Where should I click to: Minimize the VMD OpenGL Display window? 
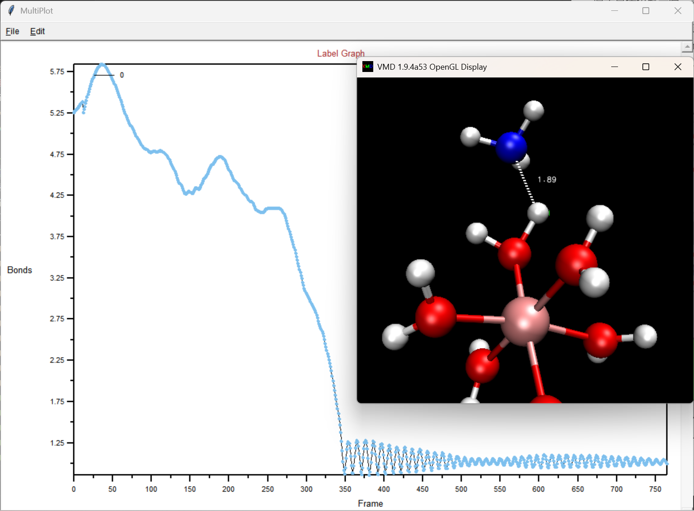614,67
